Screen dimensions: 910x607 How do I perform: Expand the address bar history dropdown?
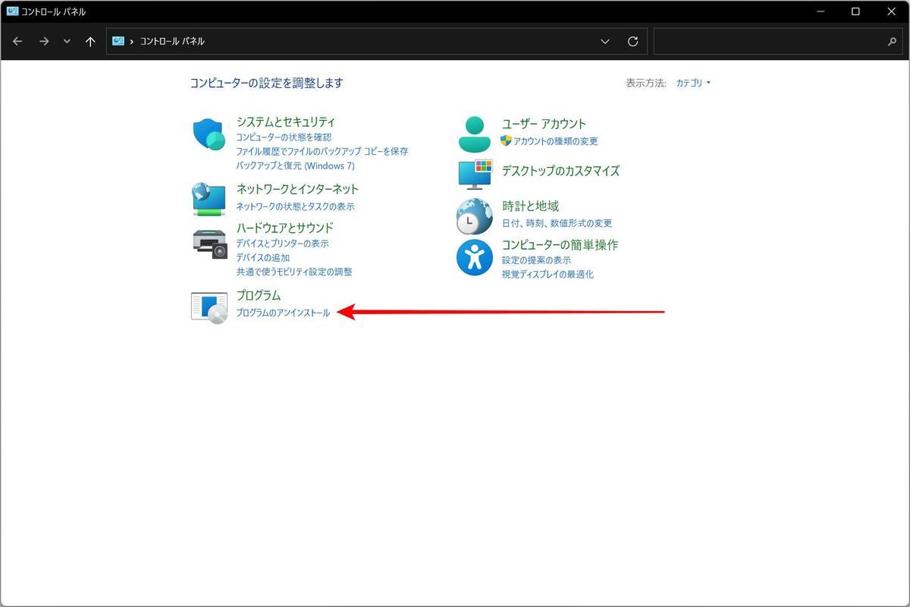coord(605,42)
